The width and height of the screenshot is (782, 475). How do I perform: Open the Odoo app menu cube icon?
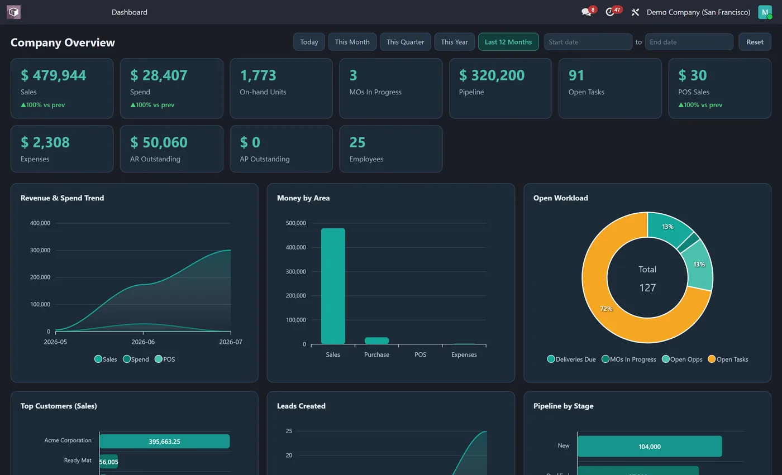pos(13,12)
